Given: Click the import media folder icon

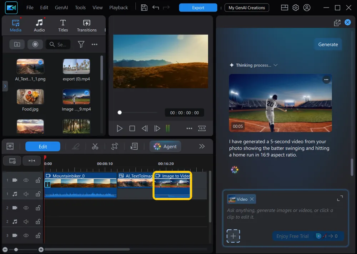Looking at the screenshot, I should pos(17,44).
